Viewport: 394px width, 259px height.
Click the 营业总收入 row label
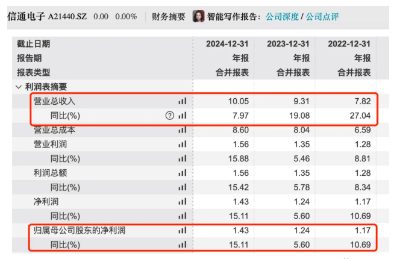[54, 101]
